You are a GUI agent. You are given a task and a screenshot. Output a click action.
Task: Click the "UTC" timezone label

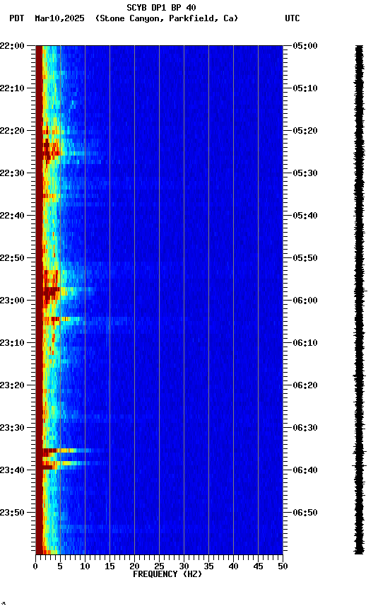point(292,18)
